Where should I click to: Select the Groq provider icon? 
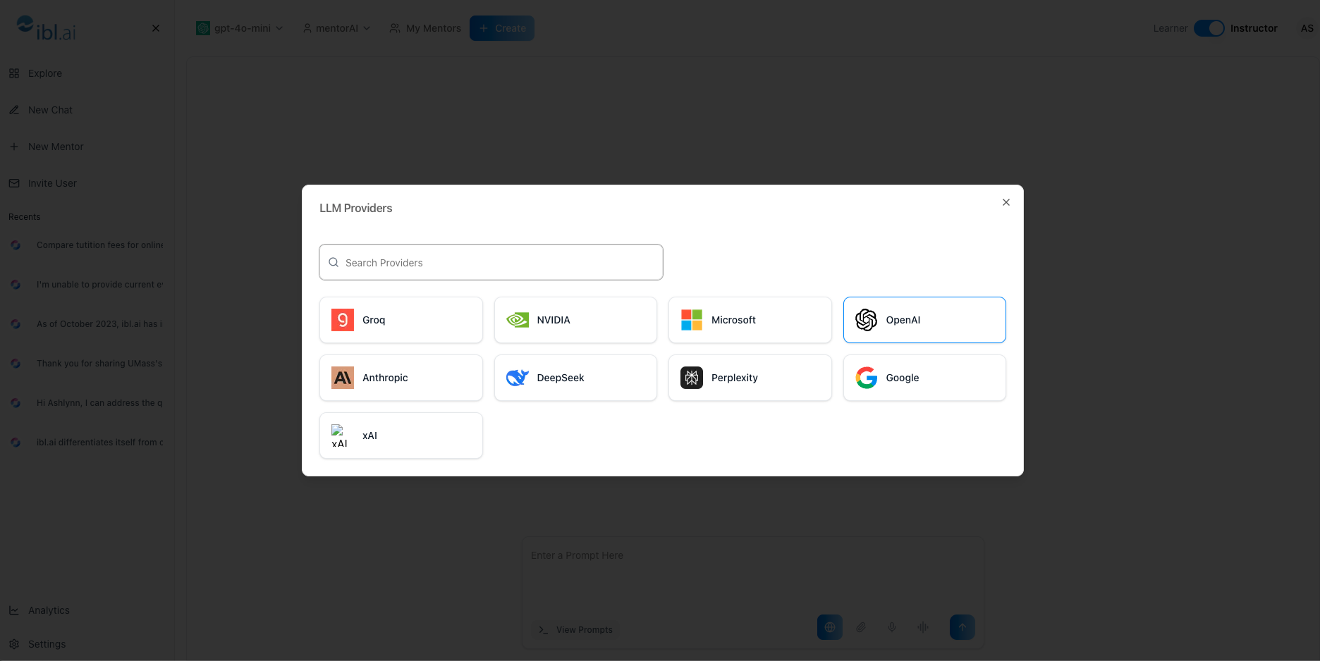pos(343,320)
